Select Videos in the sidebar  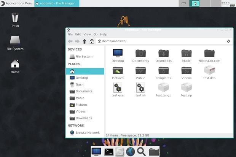coord(85,111)
